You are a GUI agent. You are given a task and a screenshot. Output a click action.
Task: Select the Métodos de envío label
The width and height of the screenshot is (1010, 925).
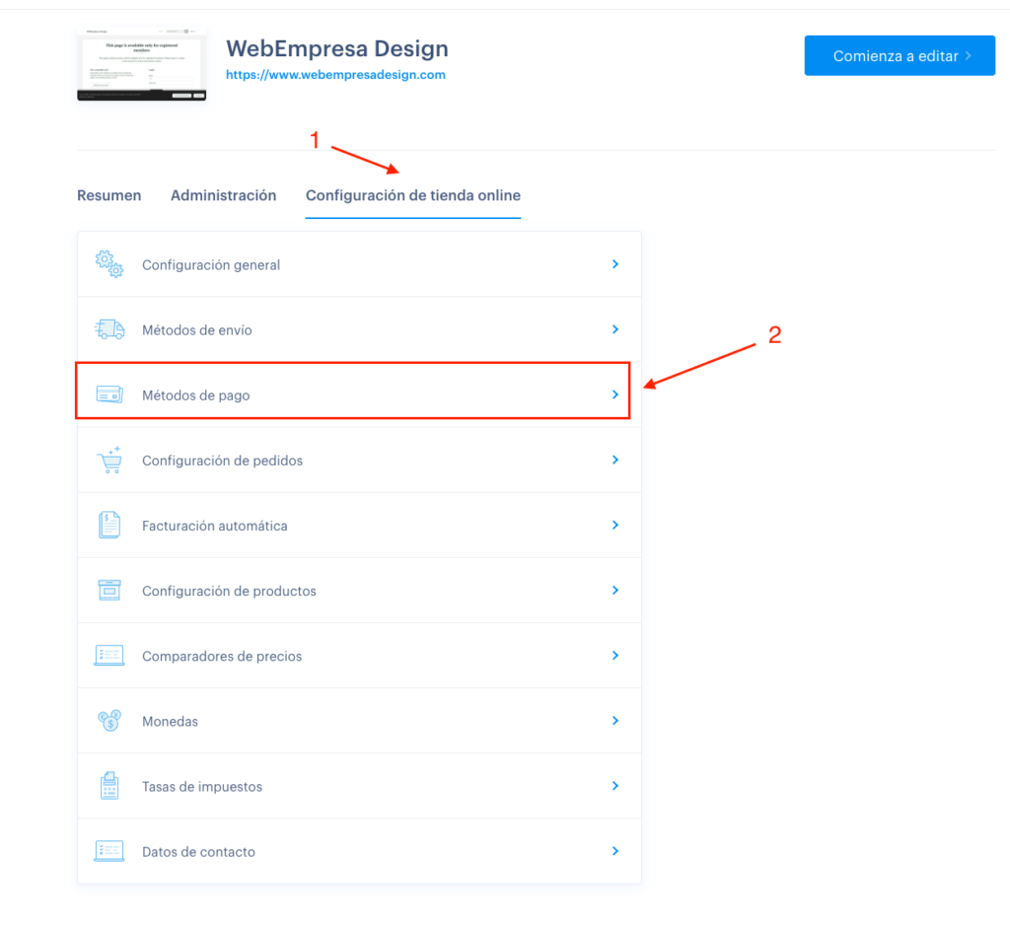196,329
